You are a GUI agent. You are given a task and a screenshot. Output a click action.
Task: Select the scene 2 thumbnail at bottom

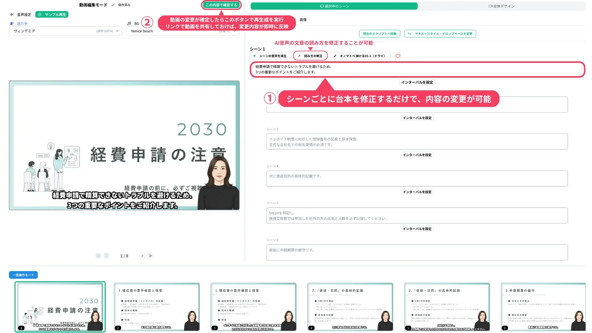pos(157,307)
